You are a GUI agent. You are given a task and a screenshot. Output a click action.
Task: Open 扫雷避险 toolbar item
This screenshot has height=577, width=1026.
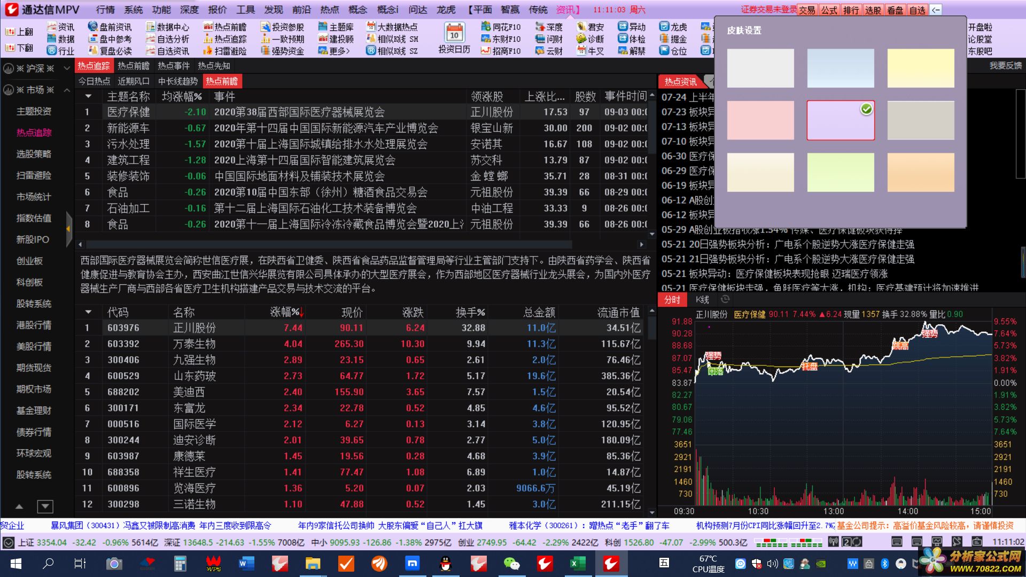pos(224,51)
